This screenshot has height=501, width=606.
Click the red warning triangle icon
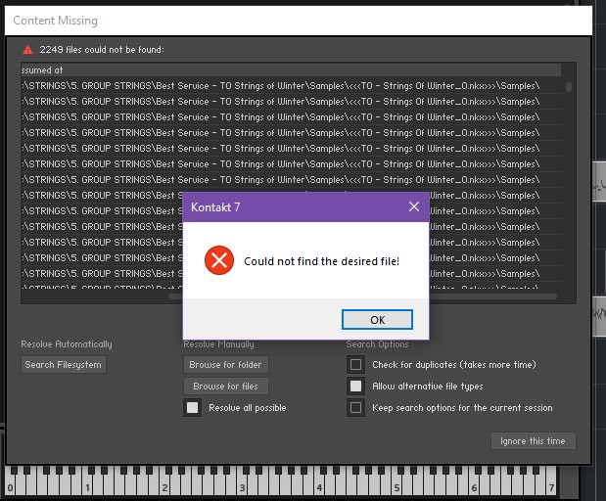(27, 50)
